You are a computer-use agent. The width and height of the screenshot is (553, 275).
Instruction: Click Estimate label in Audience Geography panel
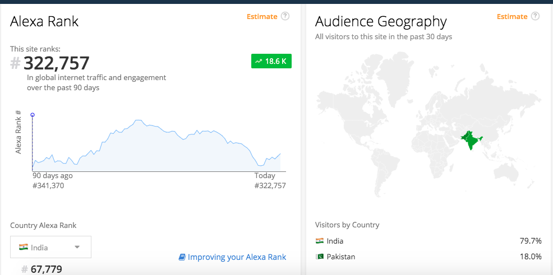pyautogui.click(x=512, y=17)
